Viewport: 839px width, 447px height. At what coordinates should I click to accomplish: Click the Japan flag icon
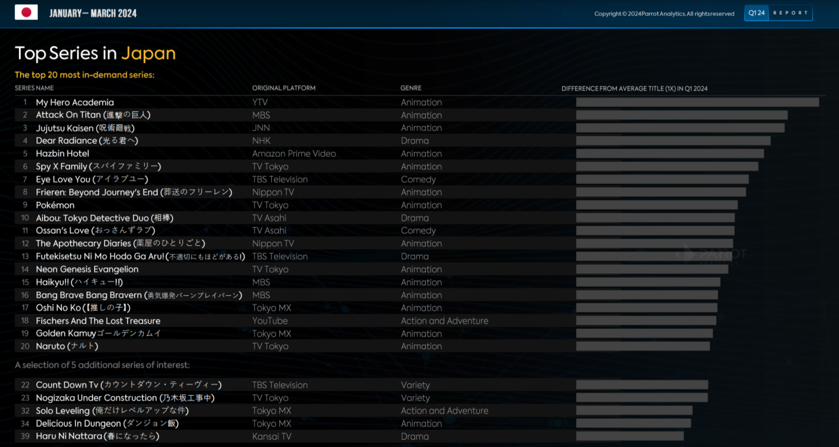(x=26, y=12)
